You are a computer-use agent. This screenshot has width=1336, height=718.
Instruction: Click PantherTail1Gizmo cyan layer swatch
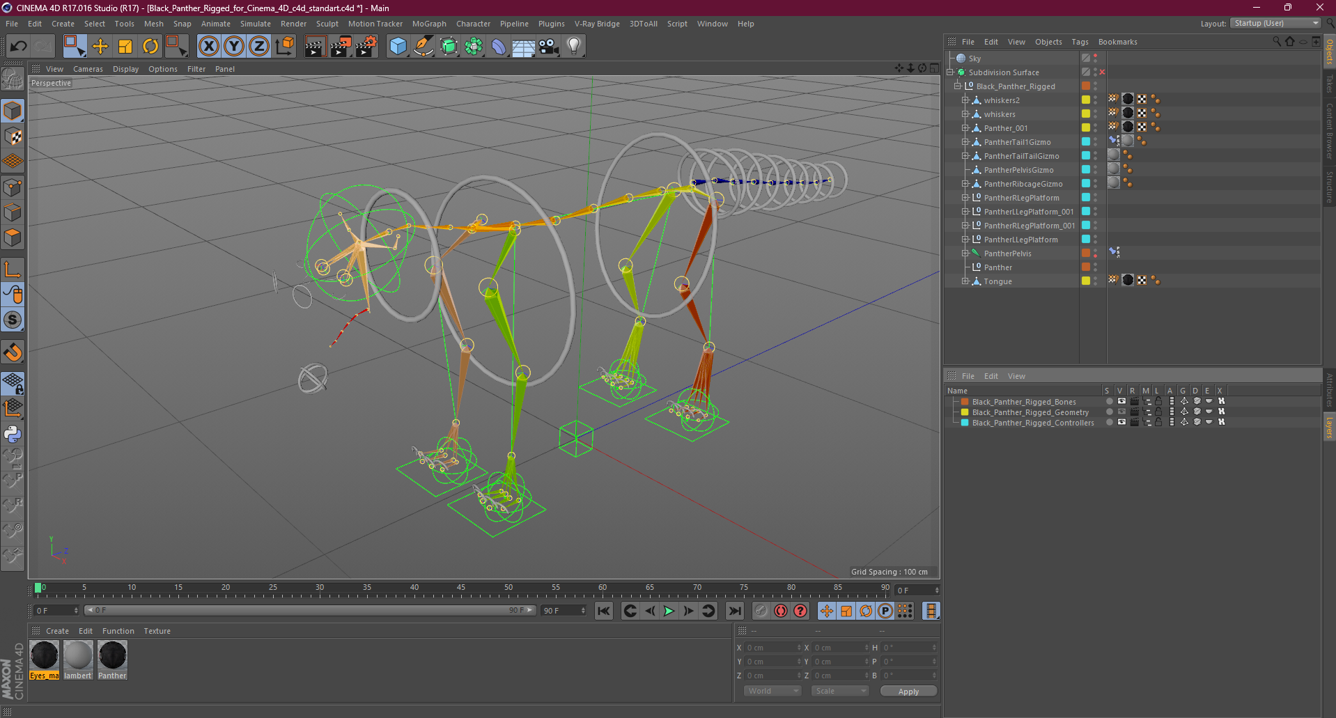[1085, 141]
